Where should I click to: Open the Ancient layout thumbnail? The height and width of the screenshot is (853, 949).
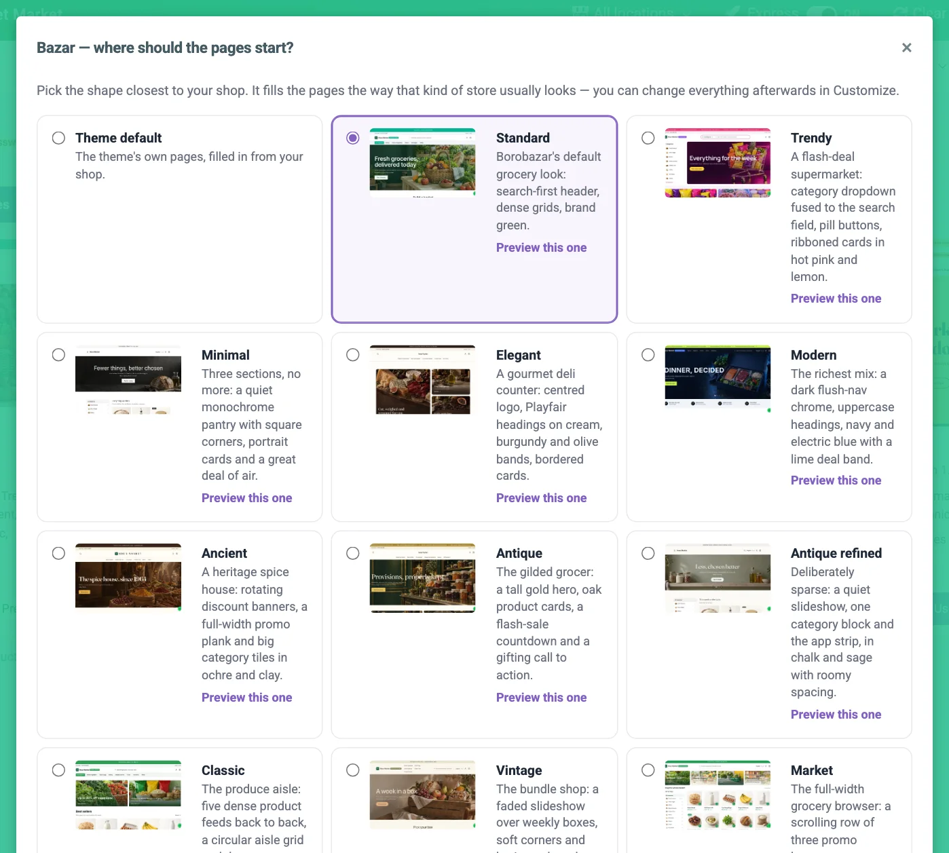pyautogui.click(x=128, y=577)
